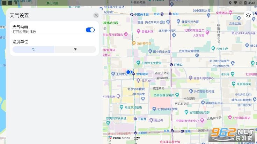The image size is (257, 144).
Task: Click the battery icon in status bar
Action: (245, 3)
